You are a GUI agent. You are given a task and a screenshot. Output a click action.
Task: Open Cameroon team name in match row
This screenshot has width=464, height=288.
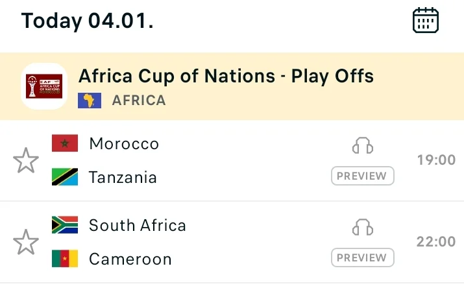tap(130, 259)
